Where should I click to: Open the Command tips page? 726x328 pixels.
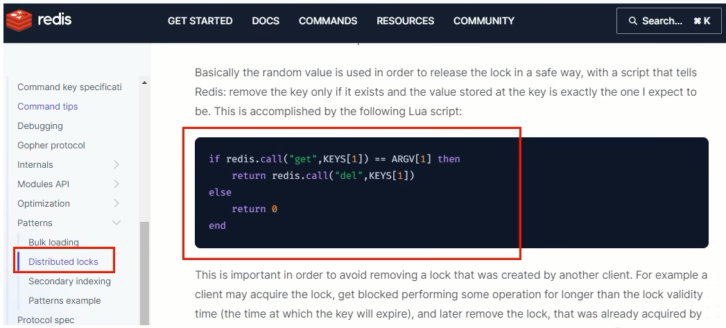(48, 107)
